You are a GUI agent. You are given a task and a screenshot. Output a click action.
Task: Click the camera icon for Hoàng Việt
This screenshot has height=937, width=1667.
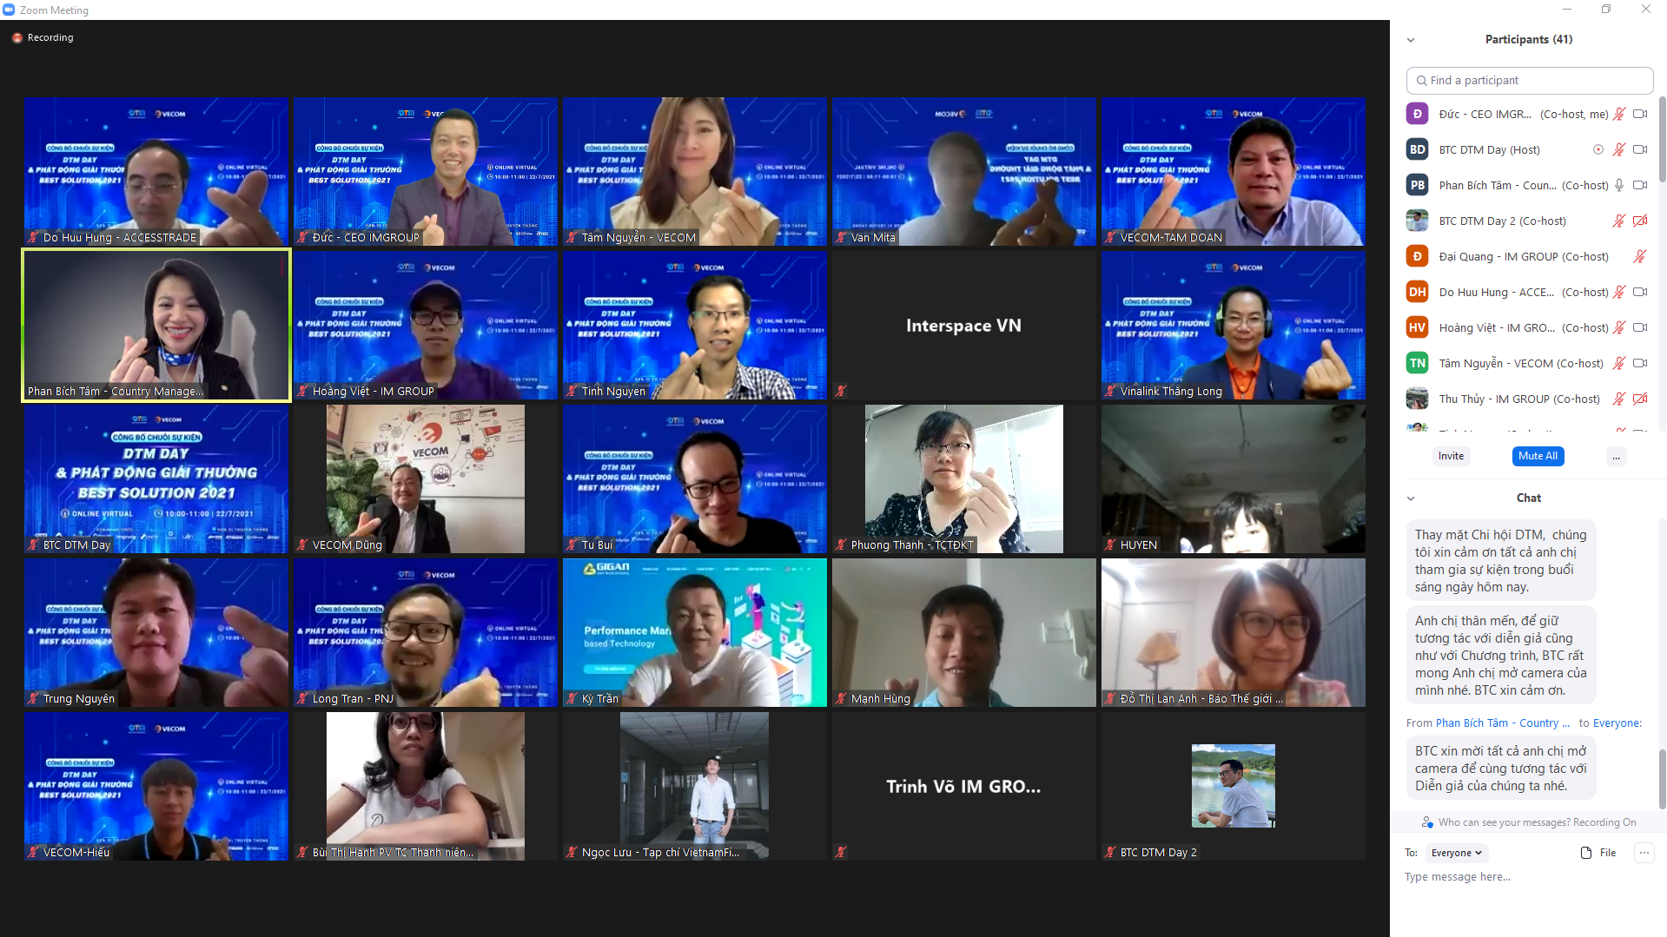pyautogui.click(x=1640, y=327)
